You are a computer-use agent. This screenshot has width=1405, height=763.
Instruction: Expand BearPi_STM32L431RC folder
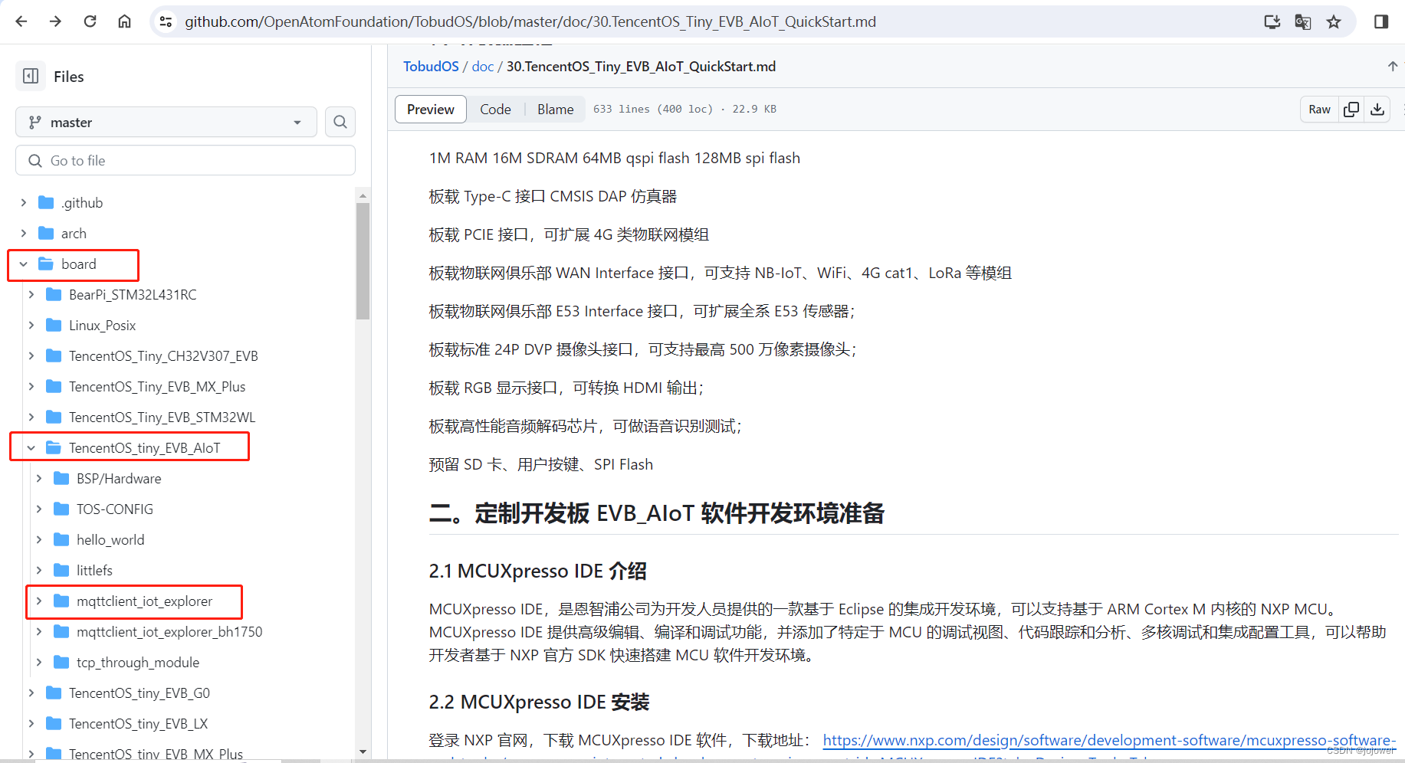pyautogui.click(x=31, y=294)
